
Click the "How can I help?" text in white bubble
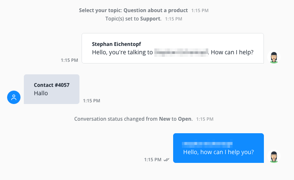[x=232, y=53]
